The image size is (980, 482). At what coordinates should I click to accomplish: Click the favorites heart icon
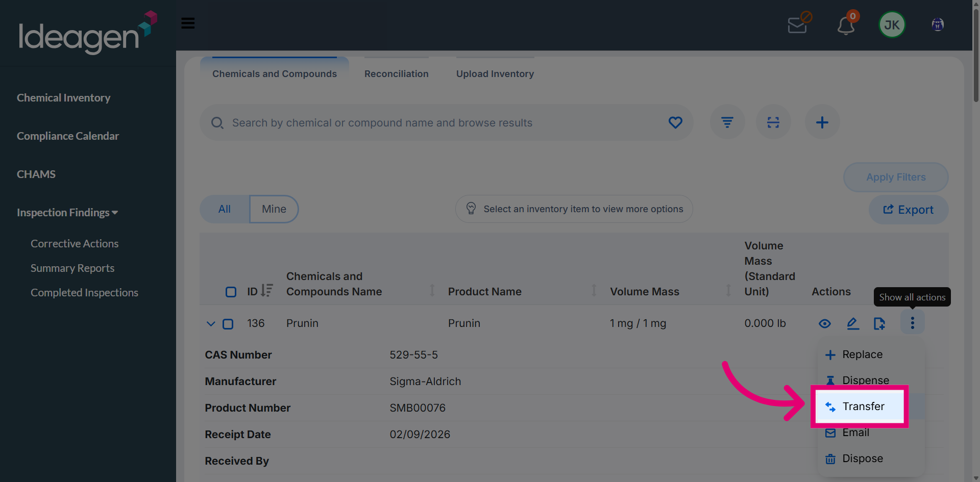click(675, 122)
